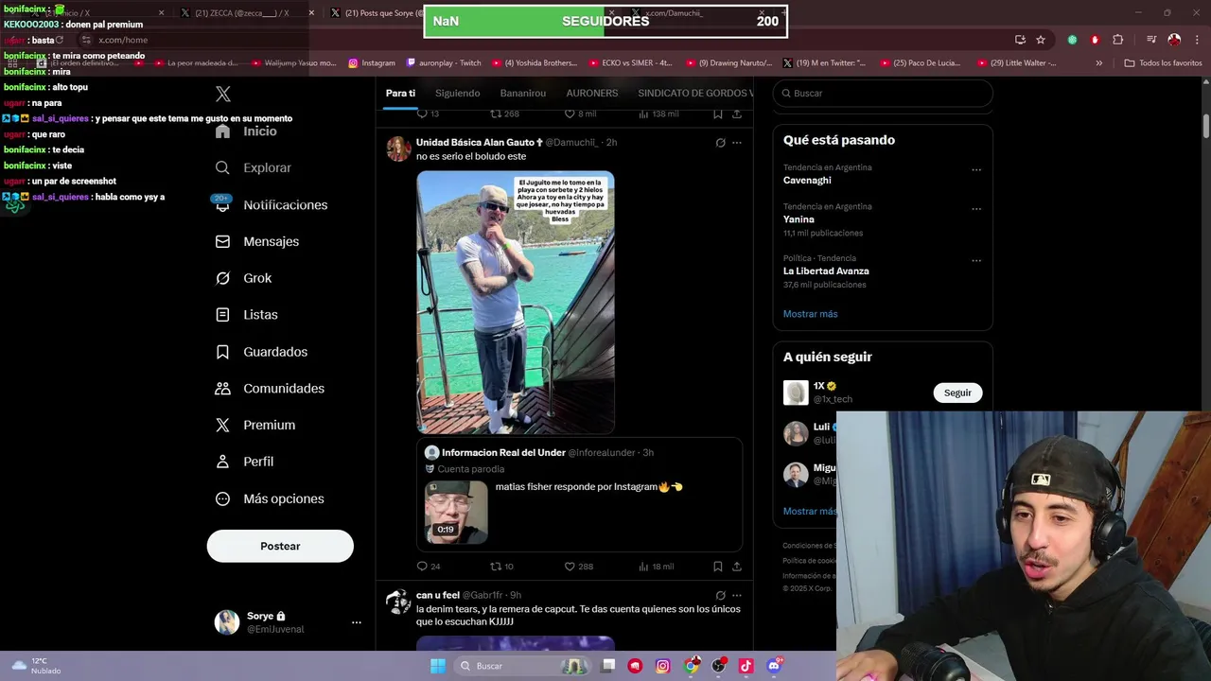Open weather widget showing 12°C Nublado
The width and height of the screenshot is (1211, 681).
pyautogui.click(x=36, y=666)
